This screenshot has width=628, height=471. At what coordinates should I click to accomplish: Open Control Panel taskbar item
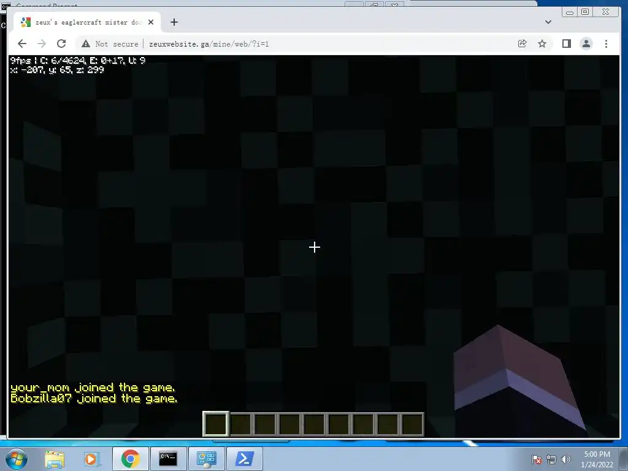pyautogui.click(x=206, y=459)
